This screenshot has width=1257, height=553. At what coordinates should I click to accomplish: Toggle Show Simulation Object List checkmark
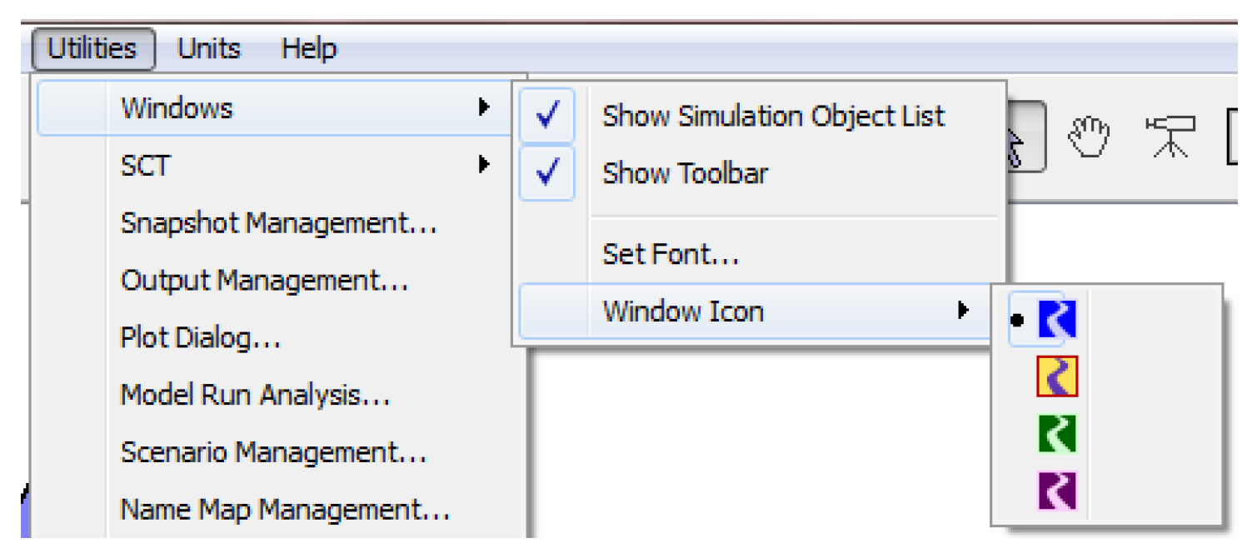(x=546, y=117)
